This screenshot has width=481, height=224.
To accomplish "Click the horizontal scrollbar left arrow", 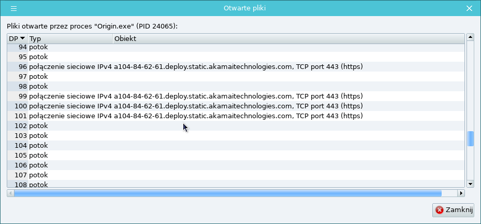I will pos(10,193).
